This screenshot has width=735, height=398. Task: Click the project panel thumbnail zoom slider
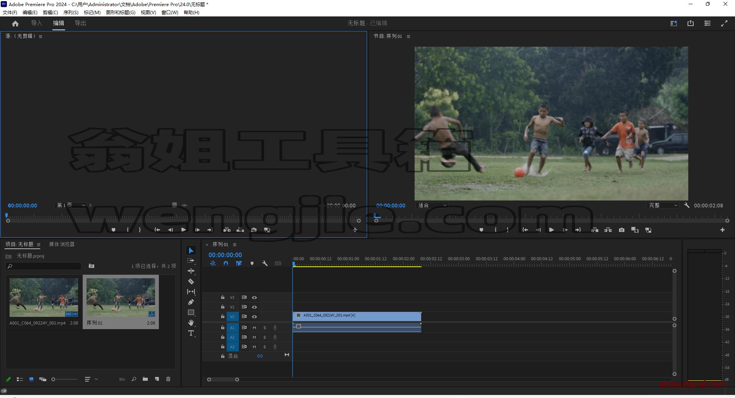point(65,379)
